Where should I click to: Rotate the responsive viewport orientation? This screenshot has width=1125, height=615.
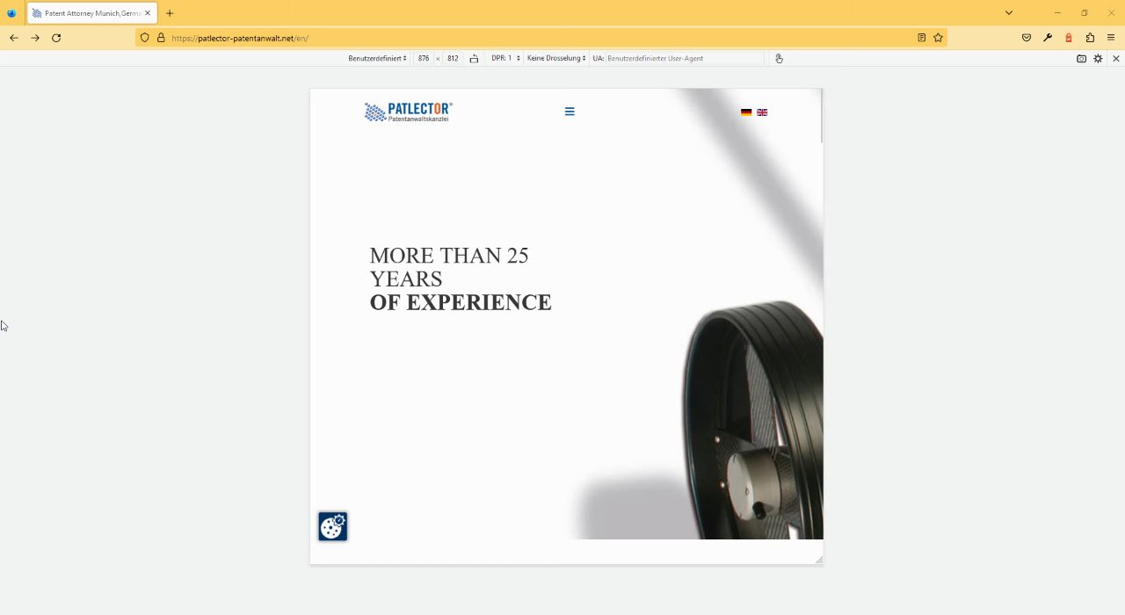pos(474,58)
